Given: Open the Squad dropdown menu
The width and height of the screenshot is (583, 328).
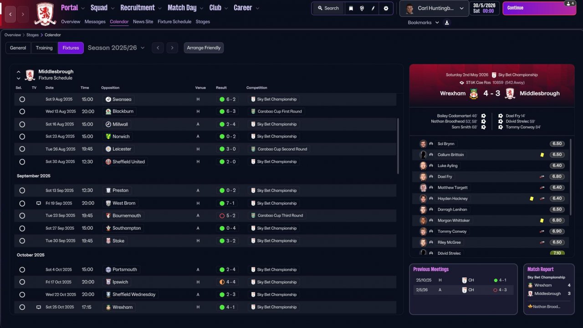Looking at the screenshot, I should click(x=103, y=8).
